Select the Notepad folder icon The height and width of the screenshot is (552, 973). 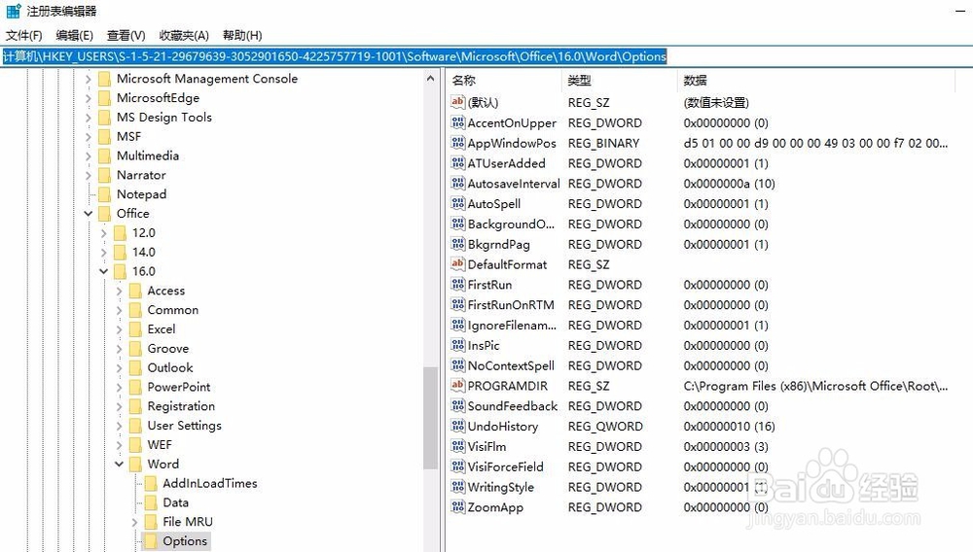click(x=104, y=194)
